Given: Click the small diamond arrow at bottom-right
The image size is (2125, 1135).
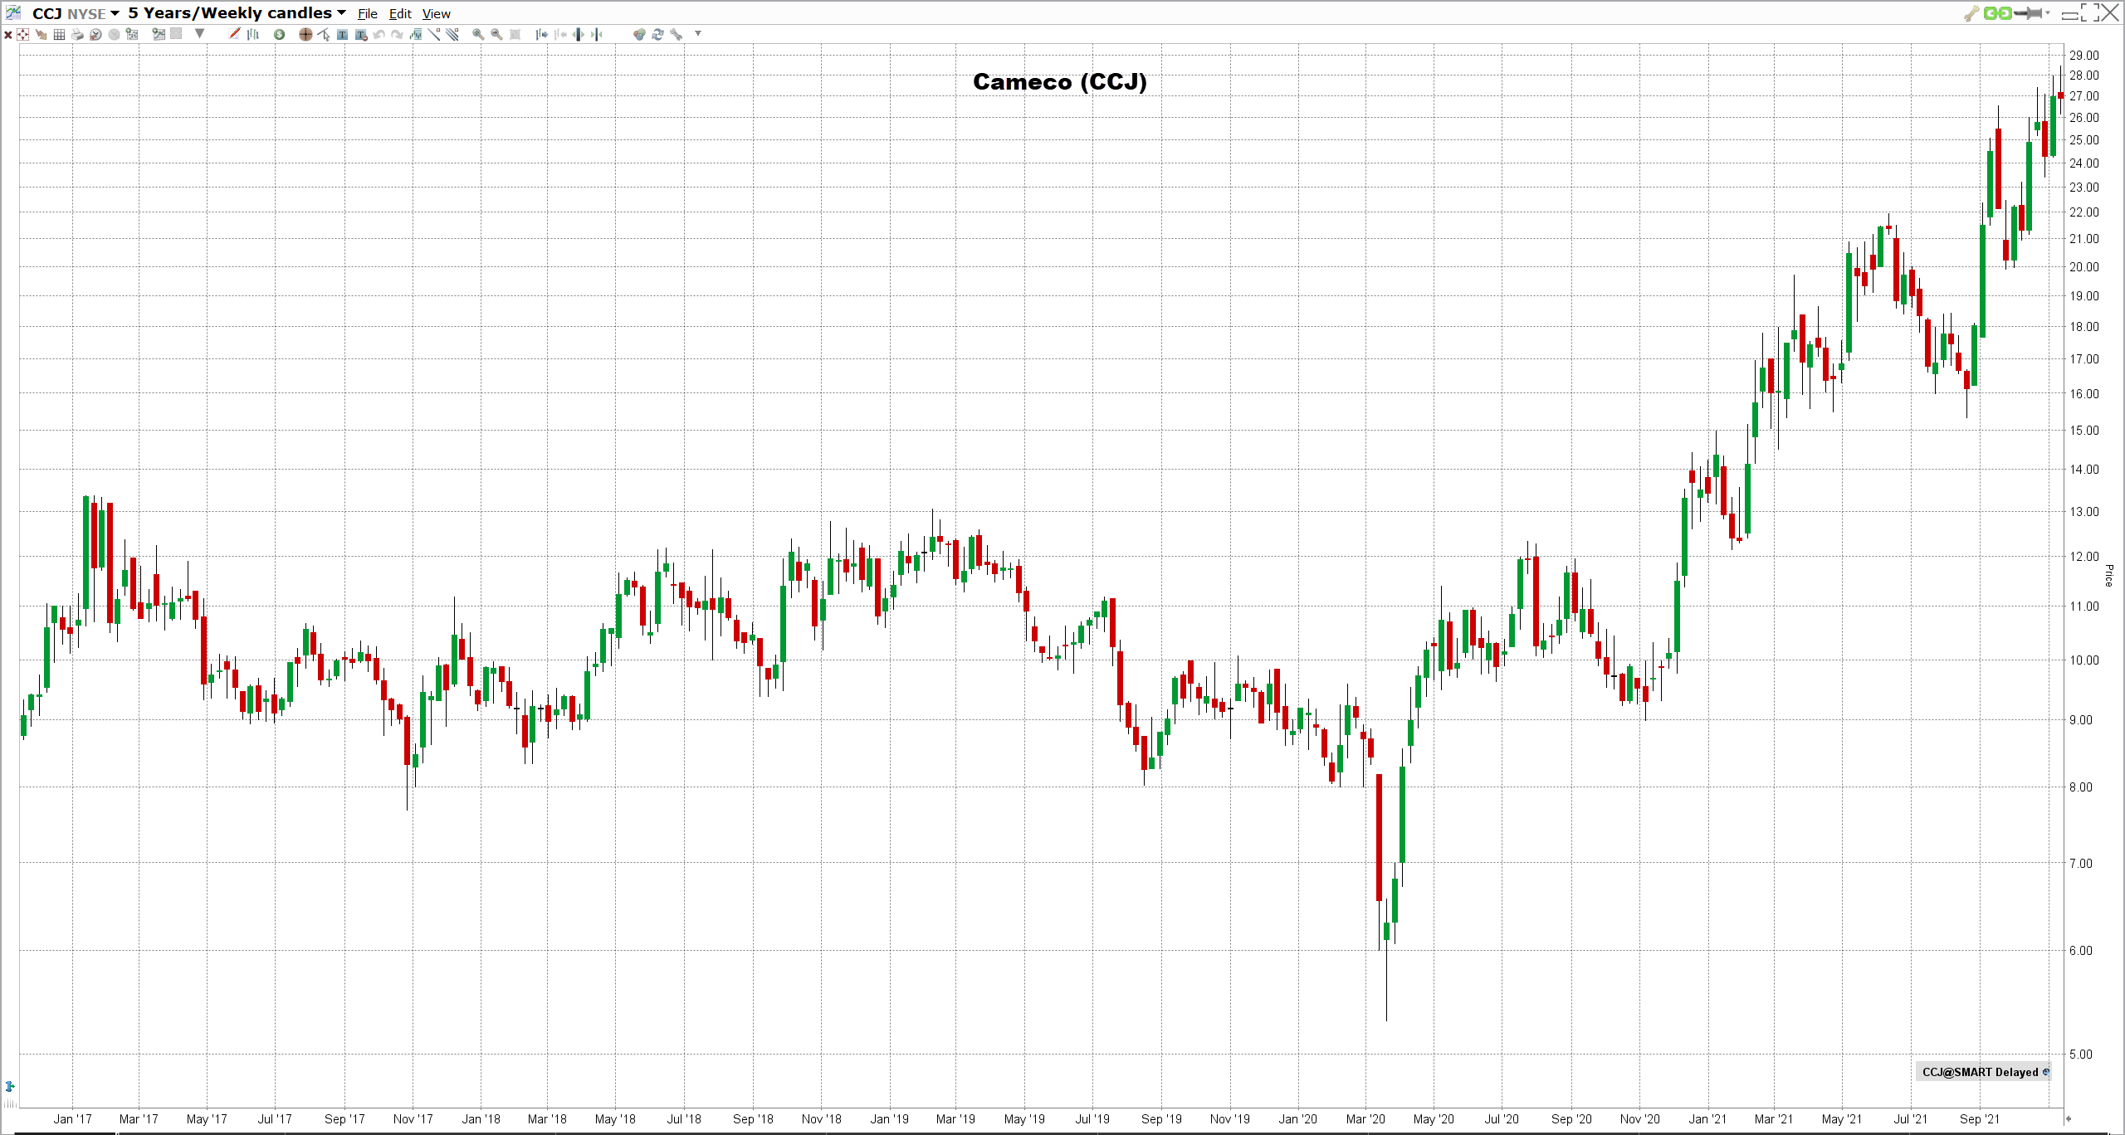Looking at the screenshot, I should point(2069,1118).
